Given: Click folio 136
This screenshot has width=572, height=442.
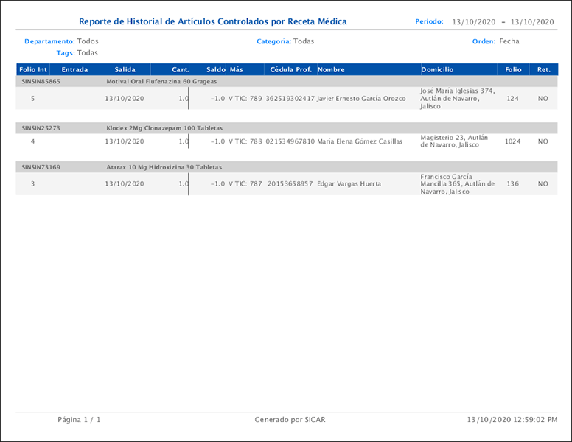Looking at the screenshot, I should point(512,184).
